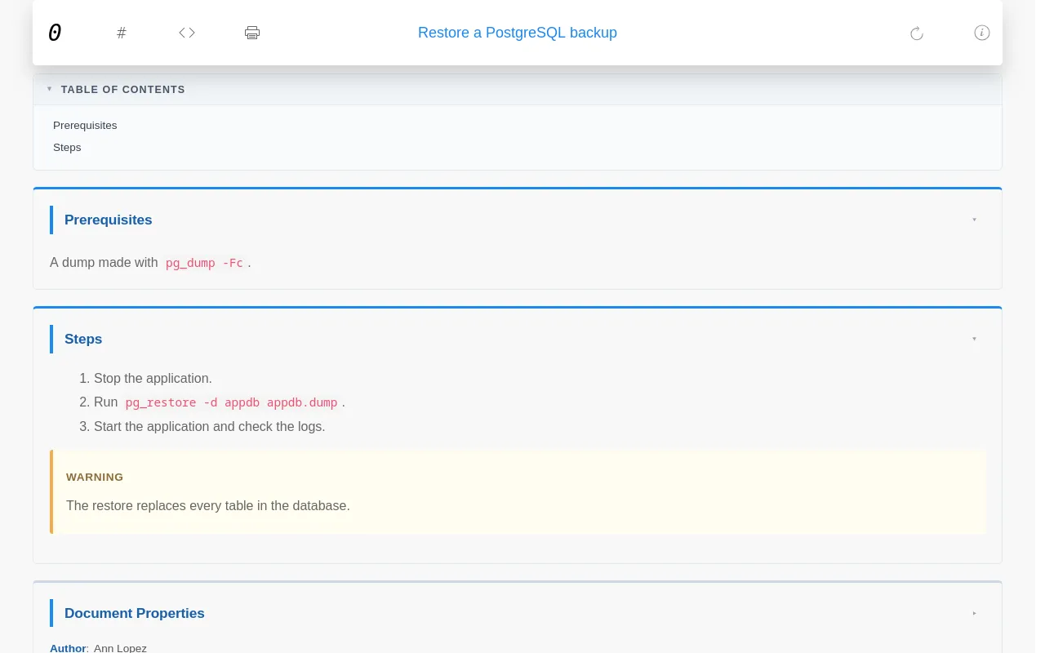1045x653 pixels.
Task: Click the WARNING label in the callout
Action: (x=95, y=477)
